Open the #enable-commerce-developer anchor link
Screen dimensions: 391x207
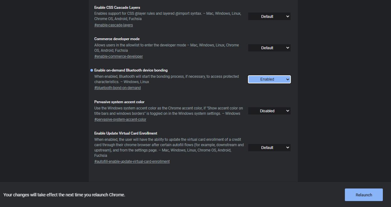tap(119, 56)
